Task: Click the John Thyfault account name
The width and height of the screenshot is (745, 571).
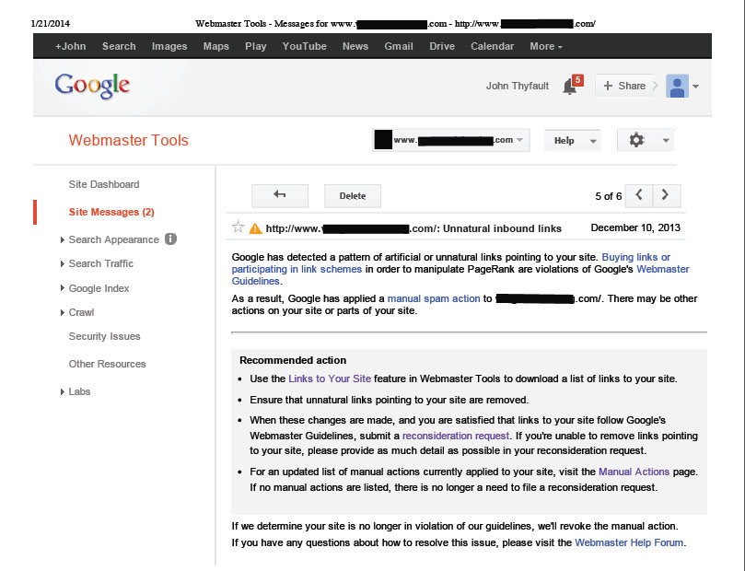Action: pos(518,86)
